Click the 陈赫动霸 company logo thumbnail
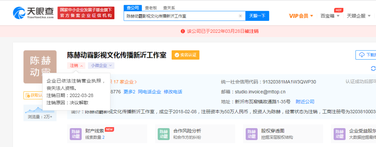Screen dimensions: 376x147 tap(40, 67)
